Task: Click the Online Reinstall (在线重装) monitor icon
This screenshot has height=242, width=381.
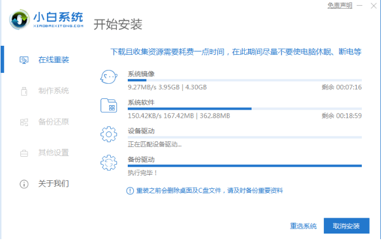Action: click(x=24, y=59)
